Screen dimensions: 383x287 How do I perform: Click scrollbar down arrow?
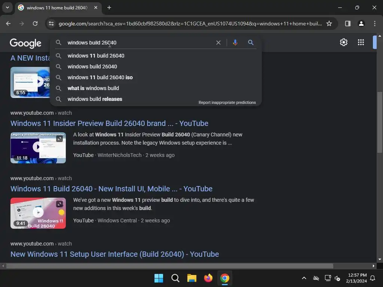pyautogui.click(x=380, y=259)
